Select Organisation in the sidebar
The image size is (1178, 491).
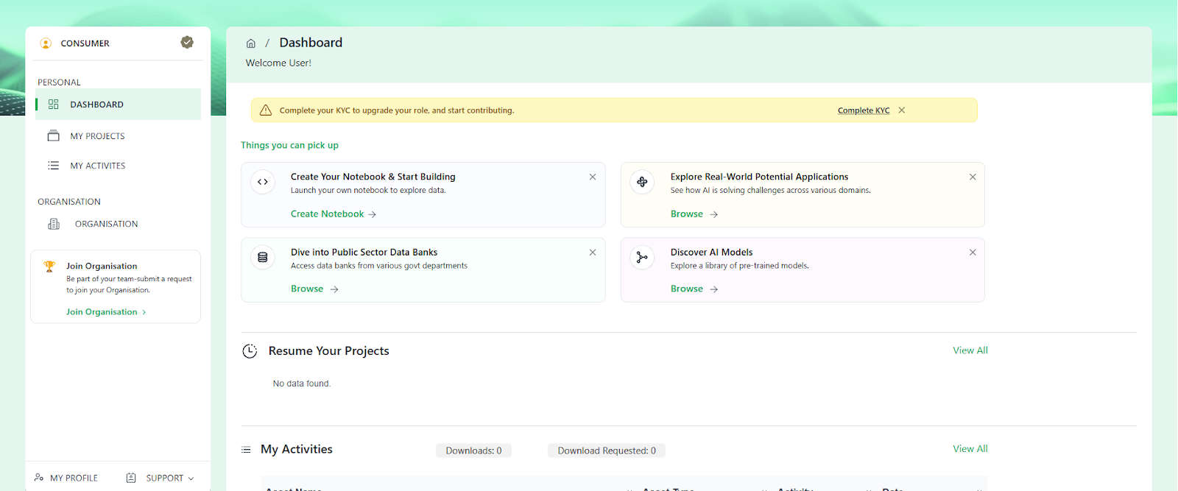coord(106,224)
